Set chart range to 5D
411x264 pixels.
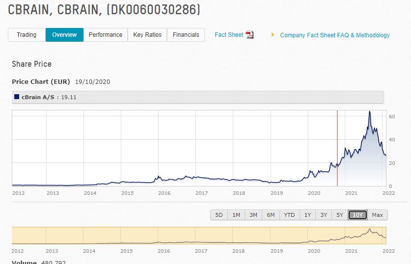coord(219,215)
